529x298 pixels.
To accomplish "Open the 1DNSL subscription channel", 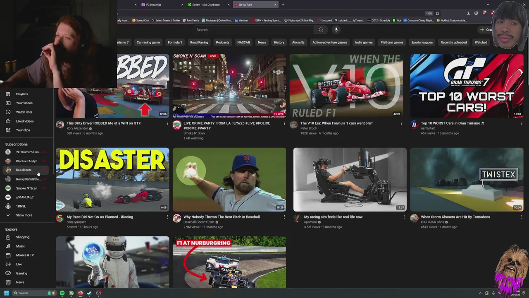I will pos(26,206).
